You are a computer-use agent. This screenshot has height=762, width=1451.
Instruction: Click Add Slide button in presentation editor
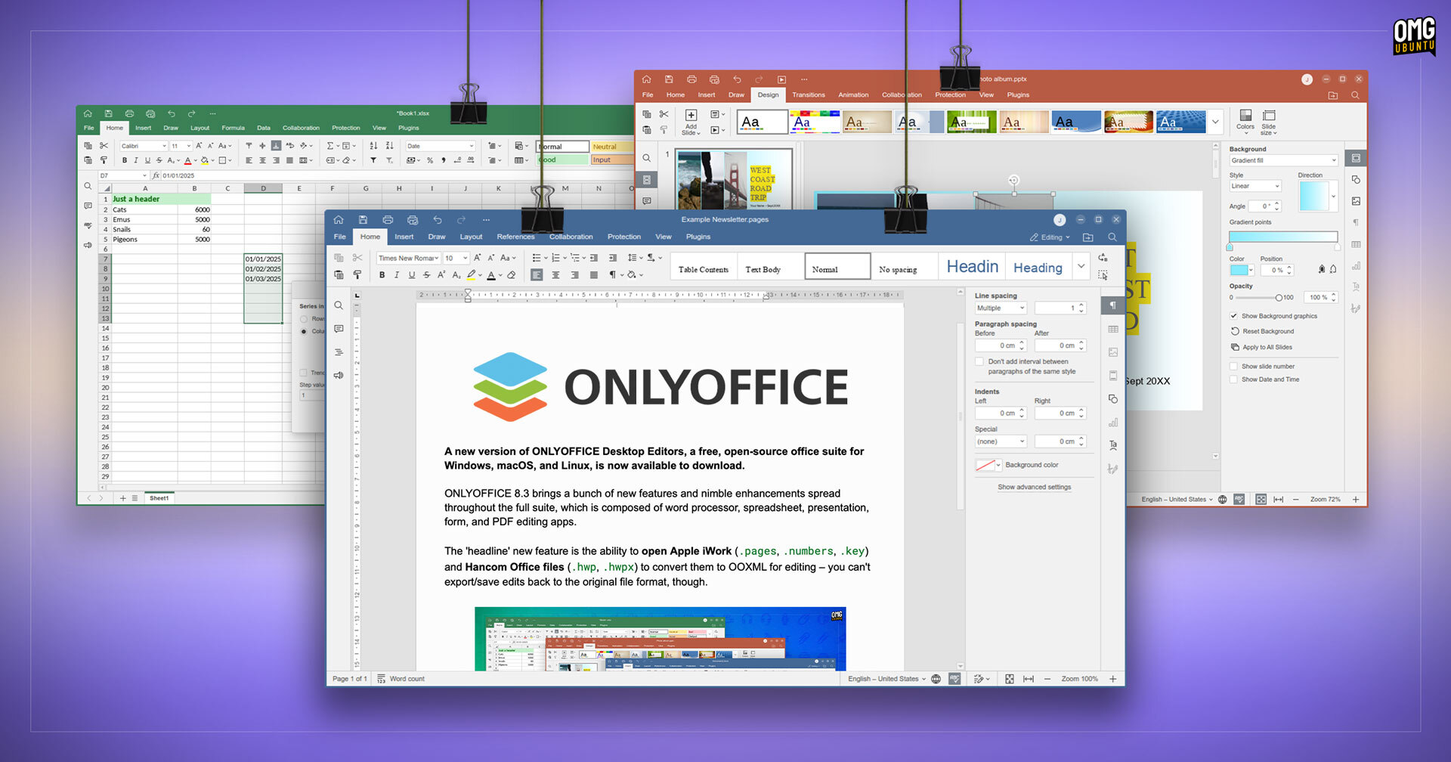pyautogui.click(x=691, y=122)
